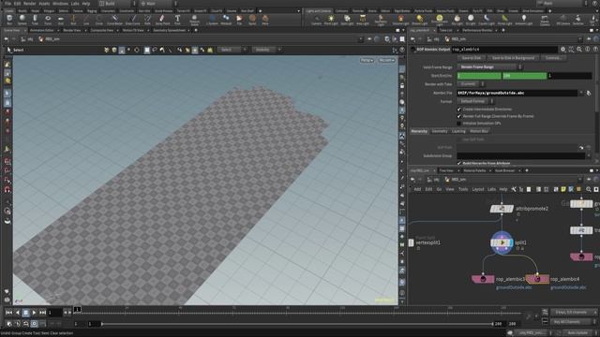Click timeline frame marker at start
Screen dimensions: 600x337
77,310
